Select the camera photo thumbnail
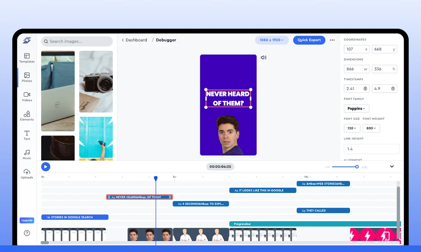Viewport: 421px width, 252px height. [x=96, y=81]
